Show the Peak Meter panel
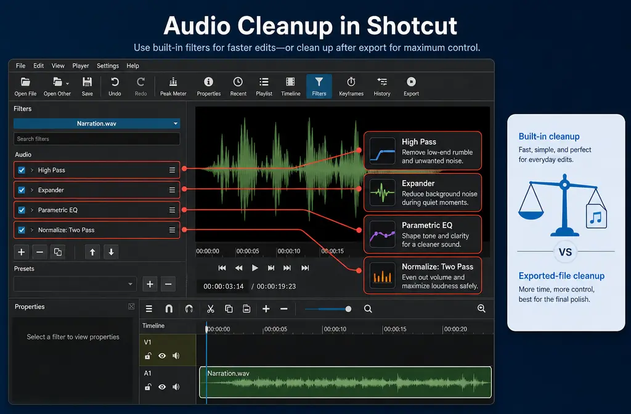 tap(173, 86)
